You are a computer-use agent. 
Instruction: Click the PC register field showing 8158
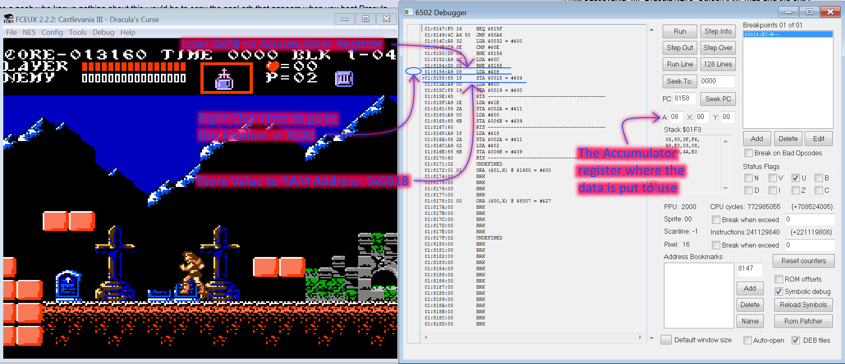pyautogui.click(x=684, y=98)
